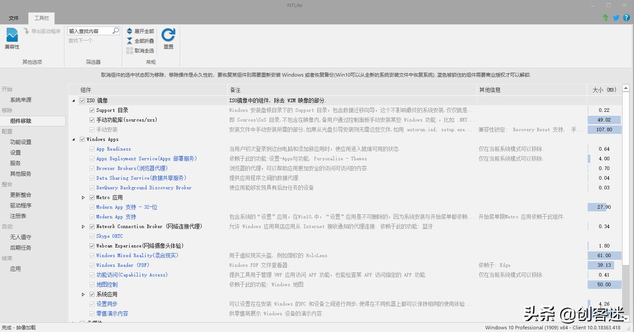
Task: Select the 工具栏 ribbon tab
Action: pyautogui.click(x=41, y=18)
